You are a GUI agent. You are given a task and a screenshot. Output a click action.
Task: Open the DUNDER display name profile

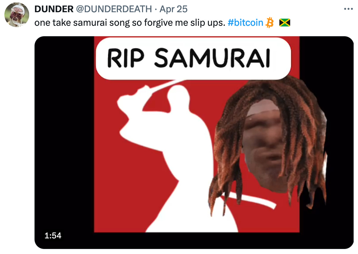tap(54, 9)
